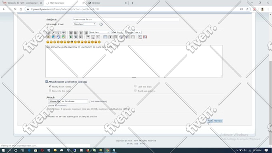Insert teletype text tag
The height and width of the screenshot is (153, 272).
(98, 37)
